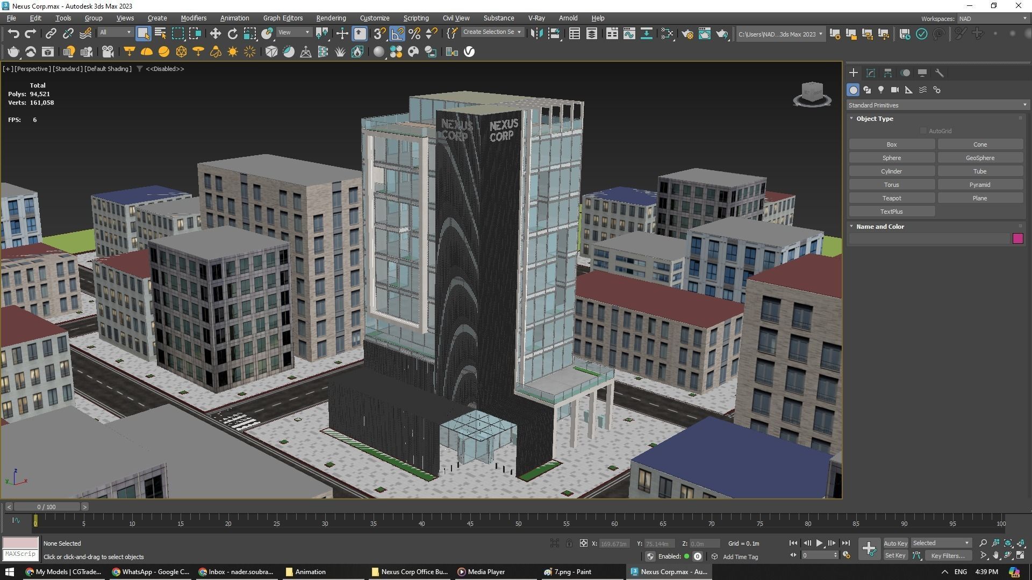Toggle Auto Key animation mode
Viewport: 1032px width, 580px height.
(895, 543)
